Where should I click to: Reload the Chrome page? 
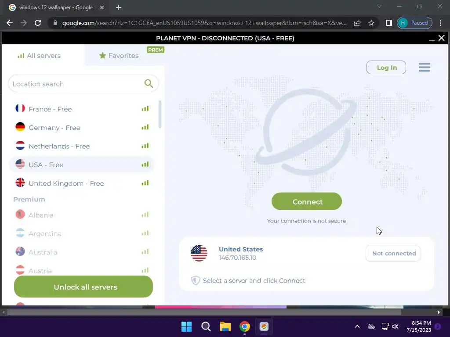[38, 23]
